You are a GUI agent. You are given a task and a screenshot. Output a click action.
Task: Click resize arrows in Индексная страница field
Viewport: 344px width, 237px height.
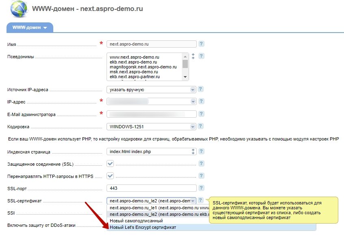click(193, 151)
